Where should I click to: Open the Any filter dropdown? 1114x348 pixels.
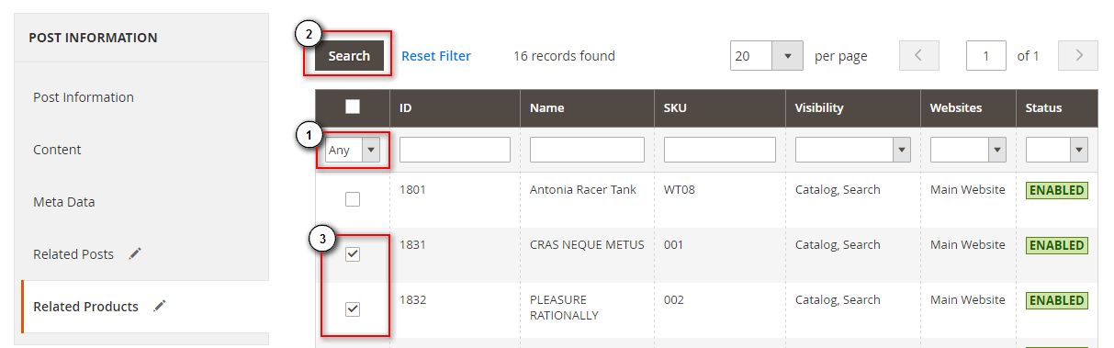click(x=353, y=150)
